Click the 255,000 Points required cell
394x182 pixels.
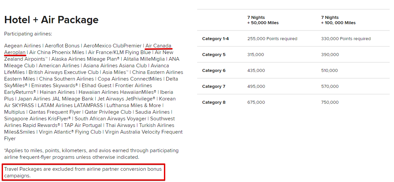tap(272, 38)
